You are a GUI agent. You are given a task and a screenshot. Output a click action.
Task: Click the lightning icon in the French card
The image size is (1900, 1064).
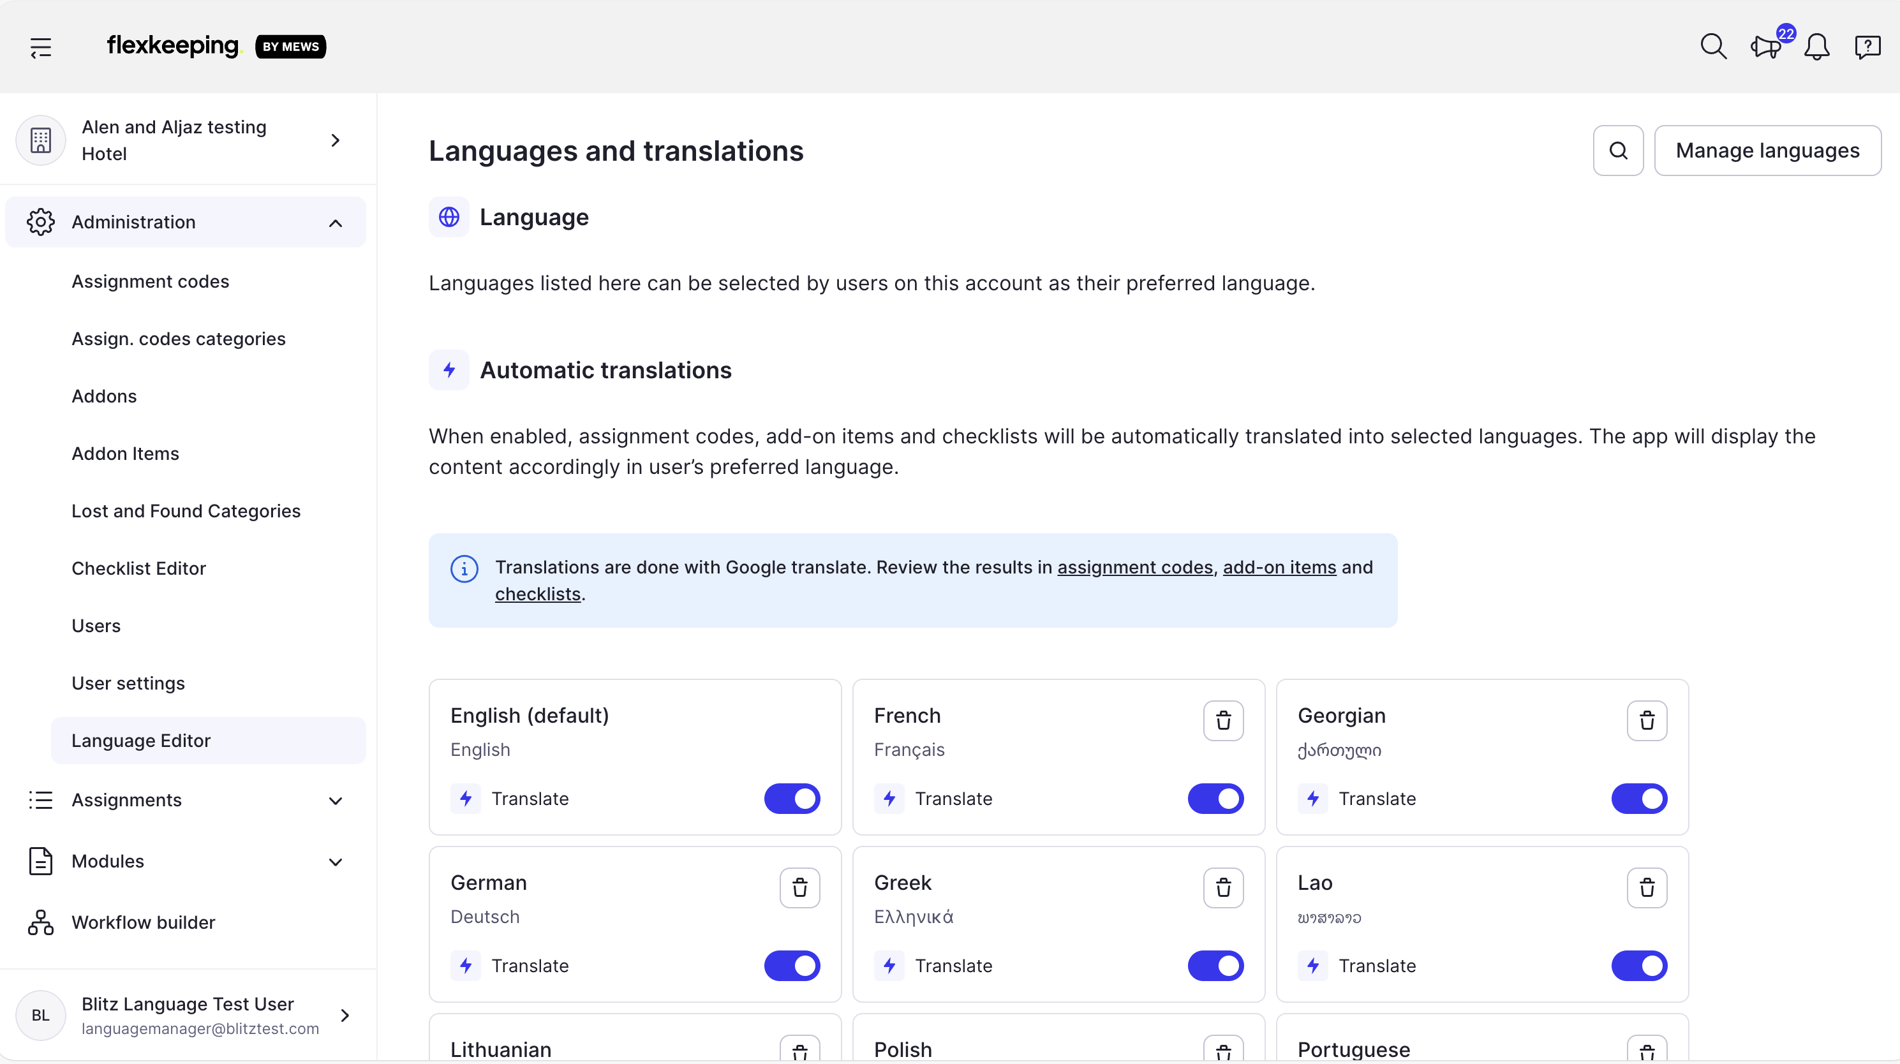pos(889,799)
